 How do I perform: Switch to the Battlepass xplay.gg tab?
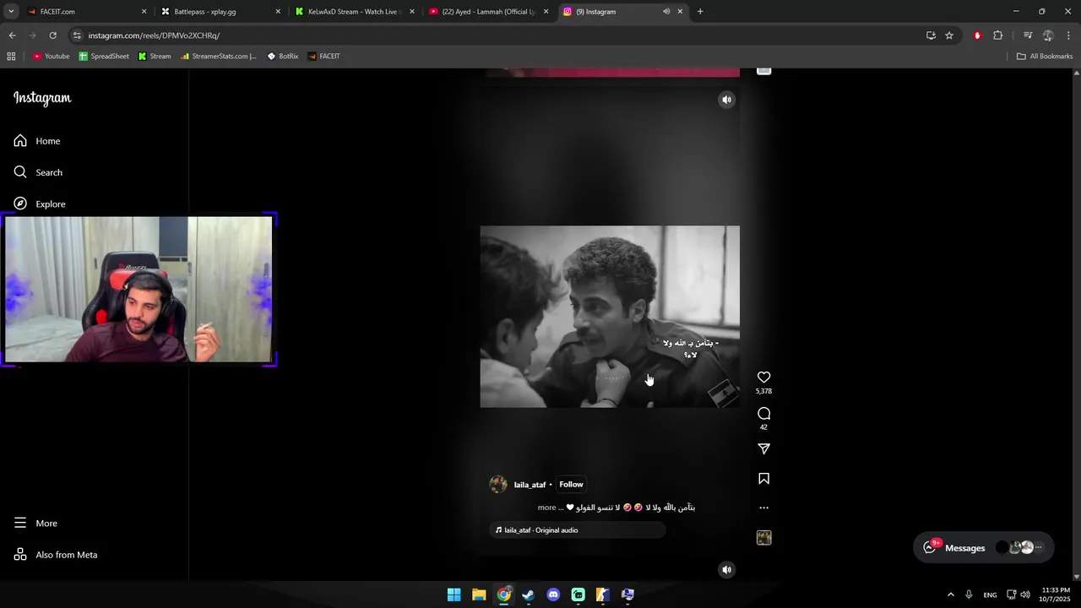220,12
